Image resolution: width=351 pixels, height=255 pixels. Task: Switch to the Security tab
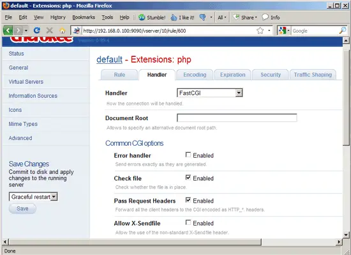coord(271,75)
